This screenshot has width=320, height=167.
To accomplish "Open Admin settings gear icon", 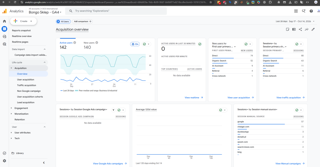I will click(5, 161).
